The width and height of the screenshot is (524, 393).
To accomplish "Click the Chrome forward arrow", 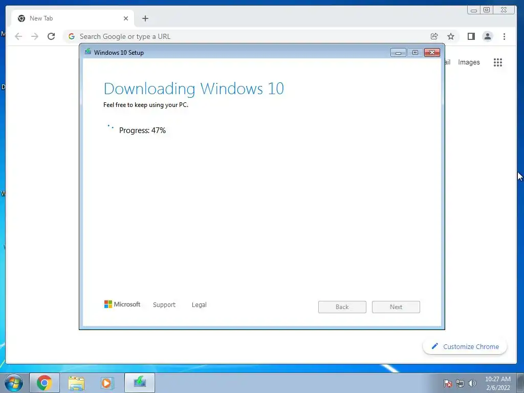I will (35, 36).
